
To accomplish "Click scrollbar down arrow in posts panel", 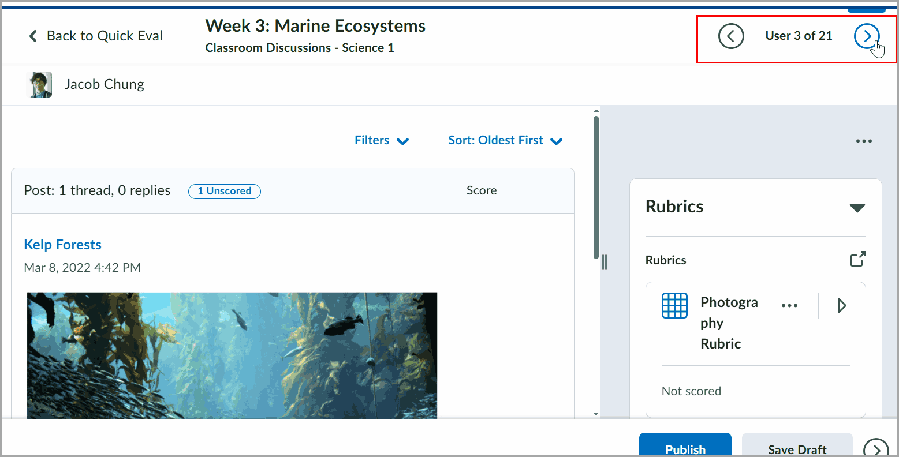I will [596, 414].
